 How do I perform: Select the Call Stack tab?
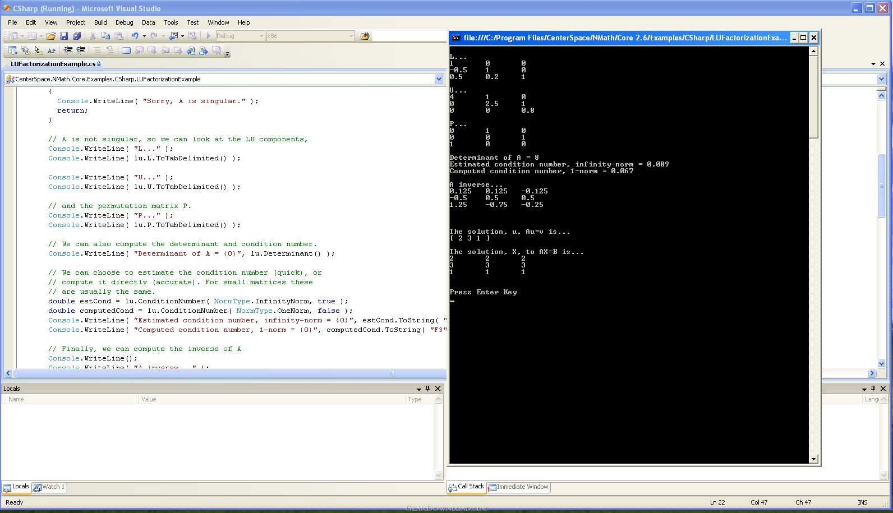click(467, 487)
